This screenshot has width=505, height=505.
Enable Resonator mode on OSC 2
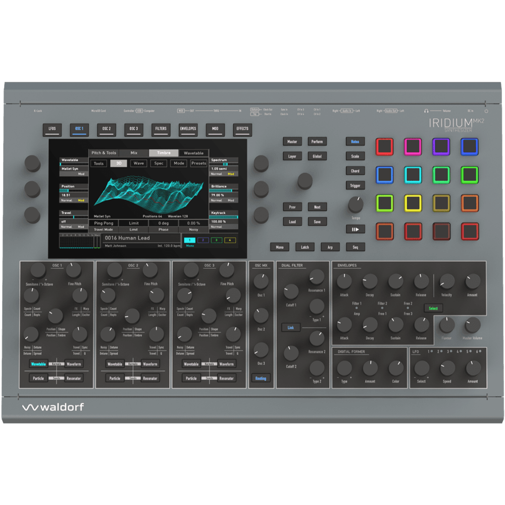pyautogui.click(x=150, y=378)
